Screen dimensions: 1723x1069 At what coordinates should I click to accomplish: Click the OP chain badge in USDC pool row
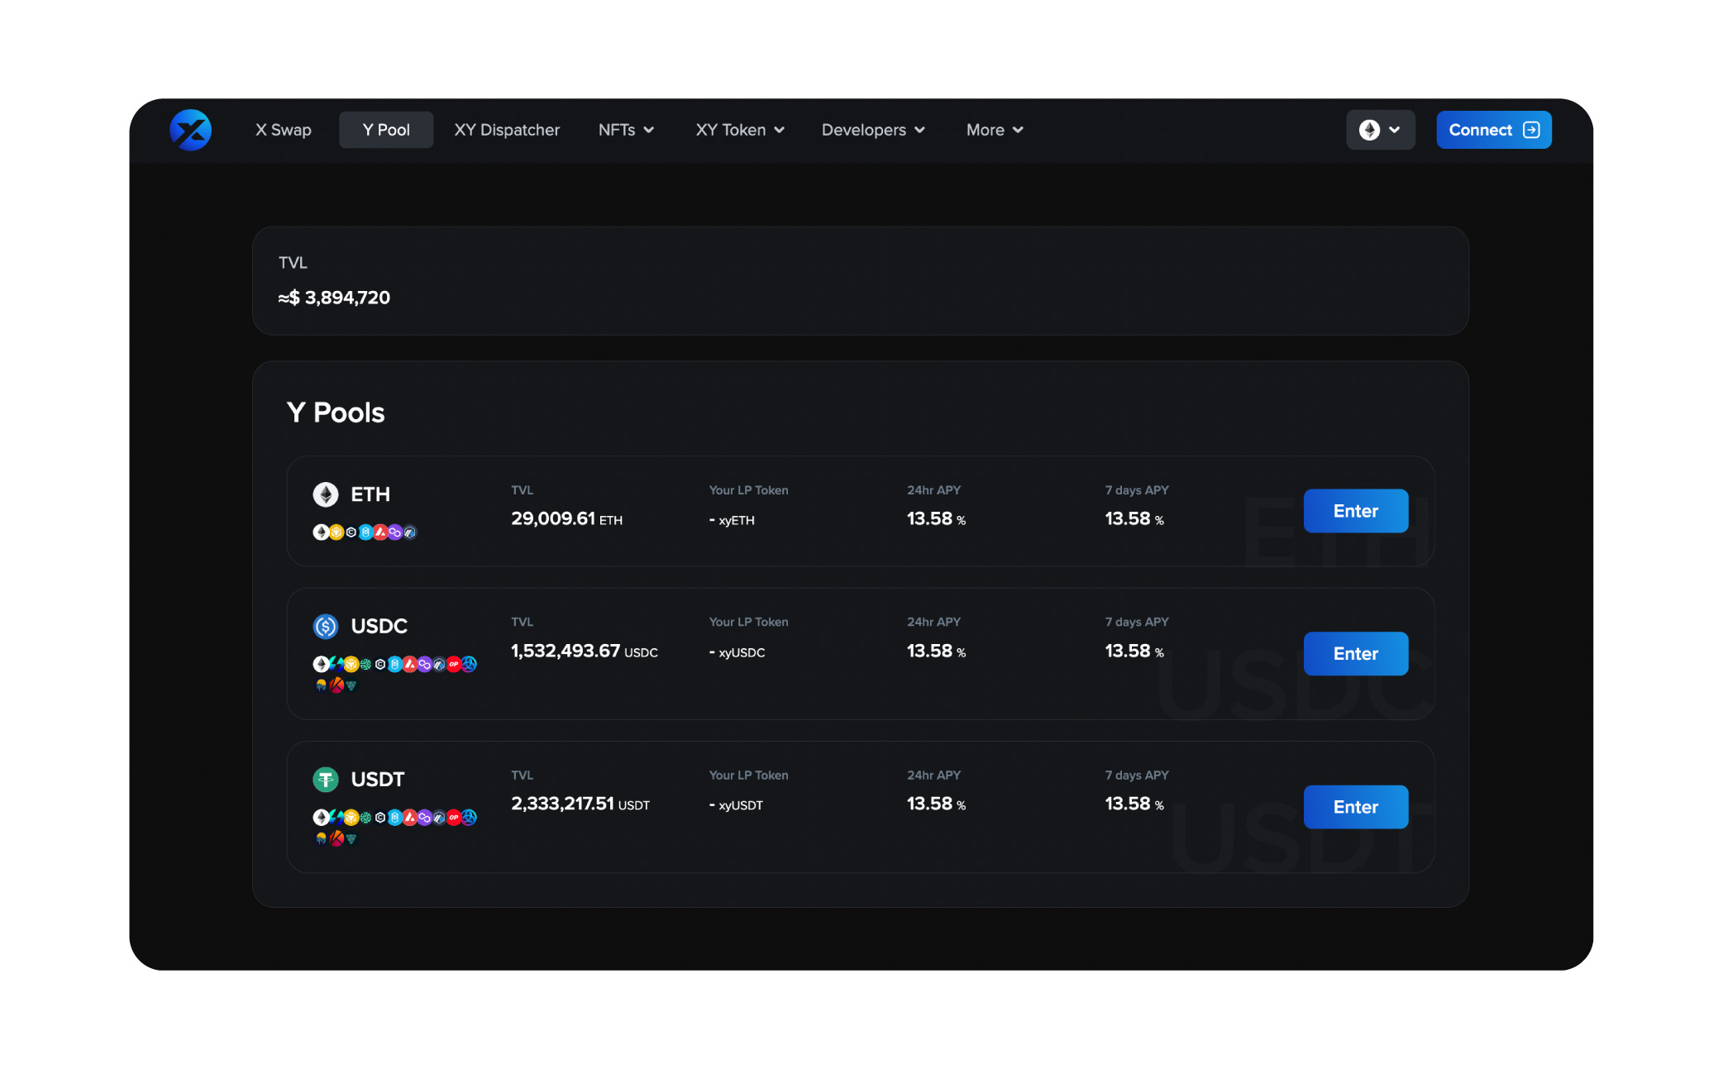point(454,664)
